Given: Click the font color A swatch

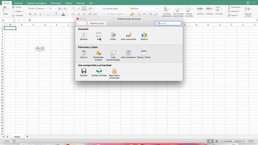Looking at the screenshot, I should tap(63, 14).
